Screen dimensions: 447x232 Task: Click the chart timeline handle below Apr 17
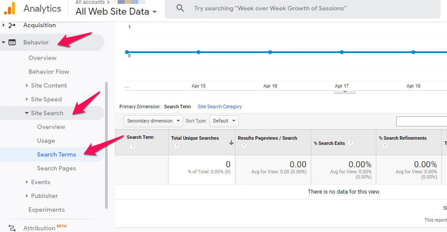click(x=345, y=91)
